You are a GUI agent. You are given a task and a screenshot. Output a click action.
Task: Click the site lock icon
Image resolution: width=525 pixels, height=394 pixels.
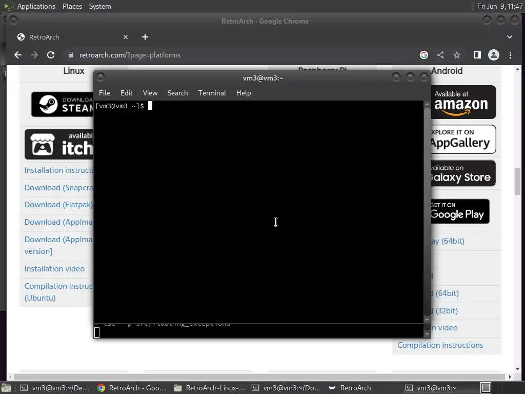pyautogui.click(x=71, y=55)
